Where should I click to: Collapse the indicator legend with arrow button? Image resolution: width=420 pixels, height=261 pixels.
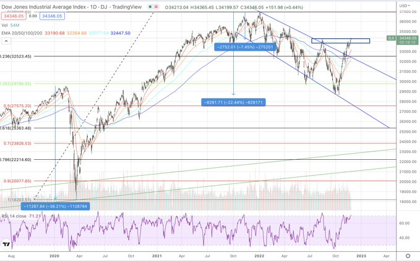tap(6, 41)
